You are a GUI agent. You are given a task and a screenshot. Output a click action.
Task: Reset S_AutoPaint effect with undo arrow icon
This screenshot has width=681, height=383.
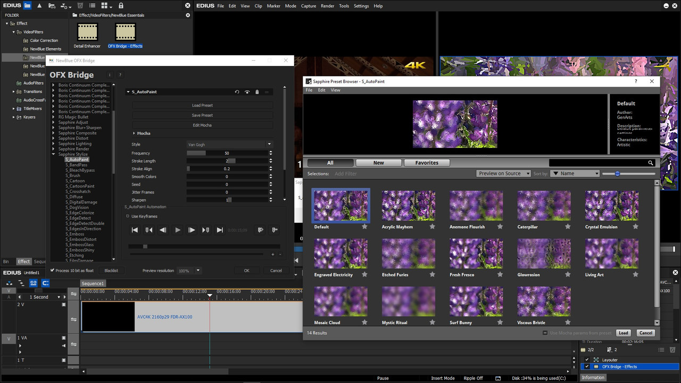pyautogui.click(x=237, y=92)
